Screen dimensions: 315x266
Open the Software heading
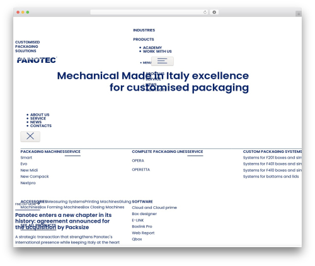click(x=142, y=202)
